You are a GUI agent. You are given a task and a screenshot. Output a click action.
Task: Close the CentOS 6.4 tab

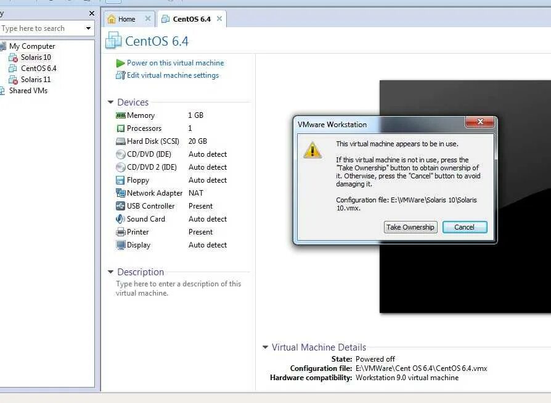click(219, 19)
